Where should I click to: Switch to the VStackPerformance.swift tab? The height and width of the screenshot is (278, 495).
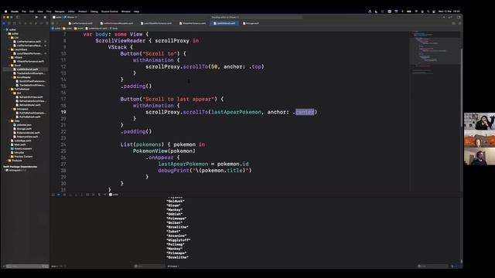point(193,23)
